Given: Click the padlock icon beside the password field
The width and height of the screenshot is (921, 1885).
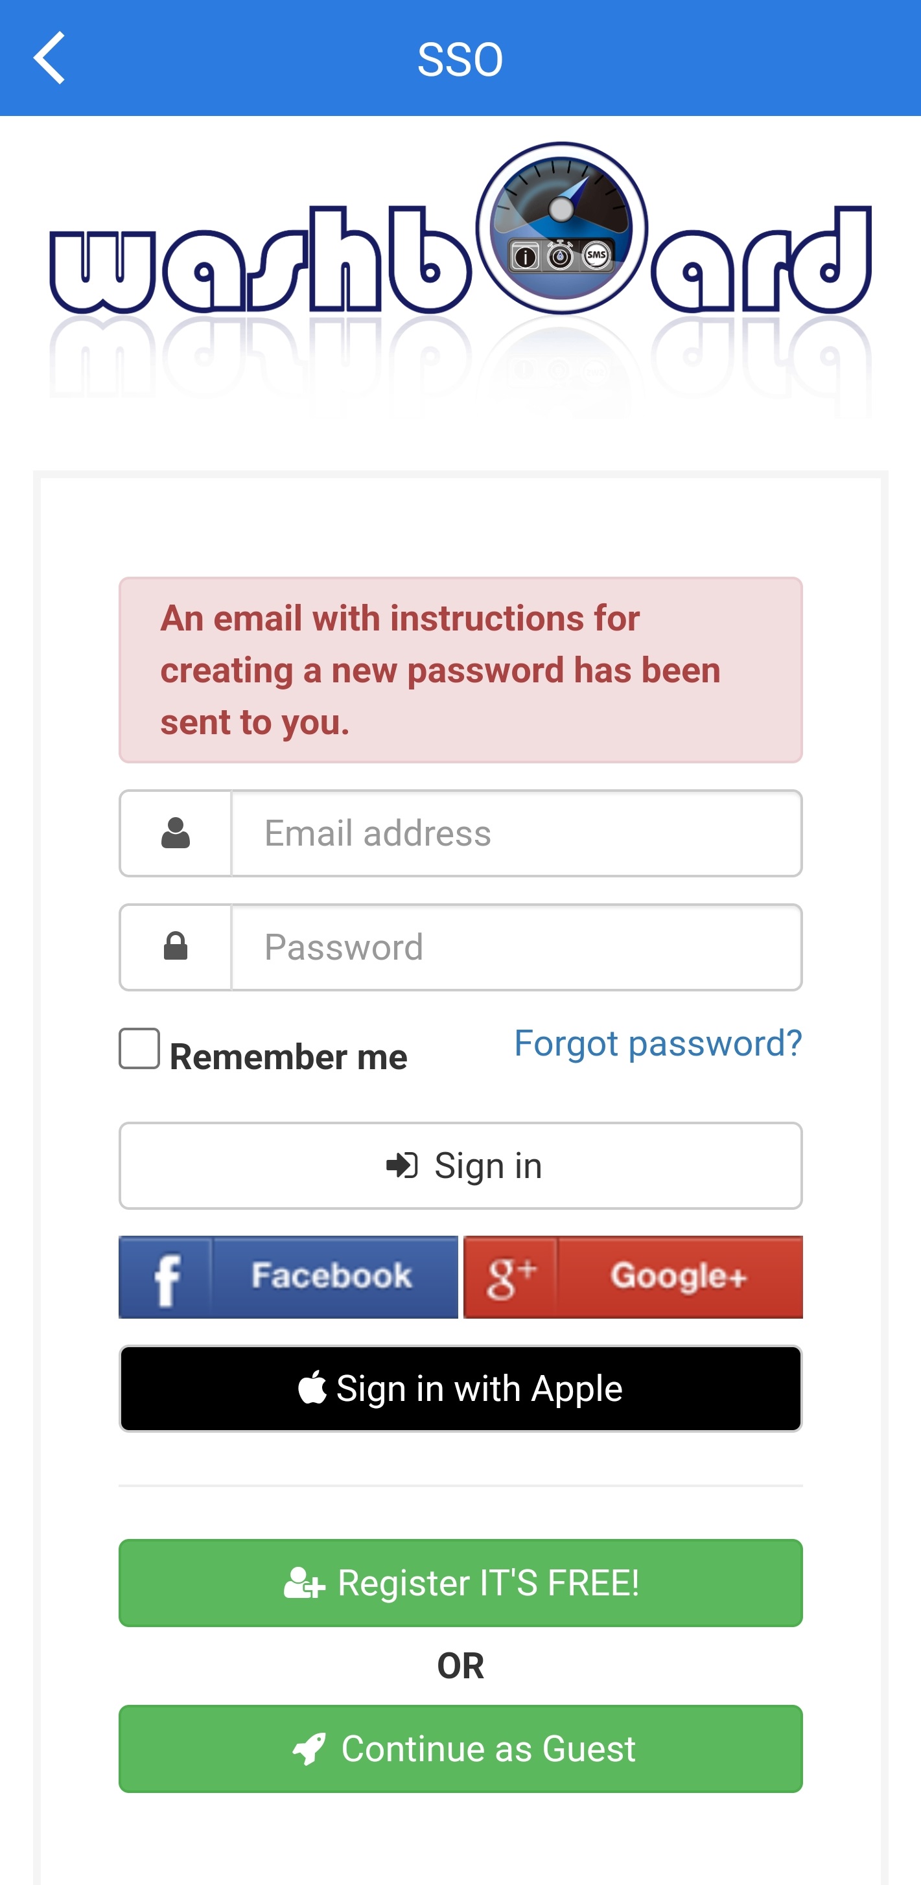Looking at the screenshot, I should [x=176, y=946].
